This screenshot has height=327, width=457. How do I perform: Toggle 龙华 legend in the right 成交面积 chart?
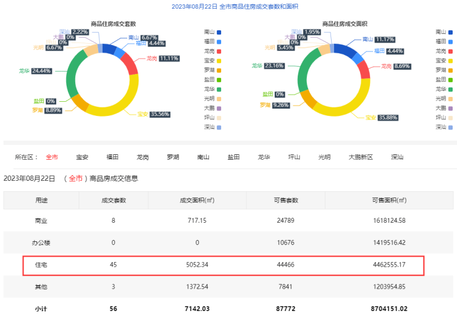click(x=444, y=89)
